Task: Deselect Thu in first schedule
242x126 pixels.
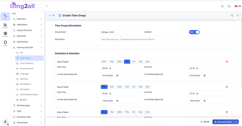Action: (127, 62)
